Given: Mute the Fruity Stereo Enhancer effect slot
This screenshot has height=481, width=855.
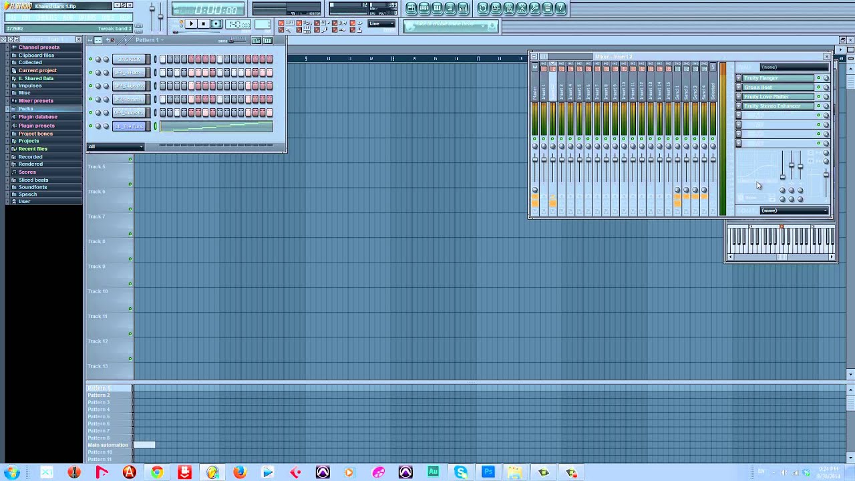Looking at the screenshot, I should coord(818,106).
